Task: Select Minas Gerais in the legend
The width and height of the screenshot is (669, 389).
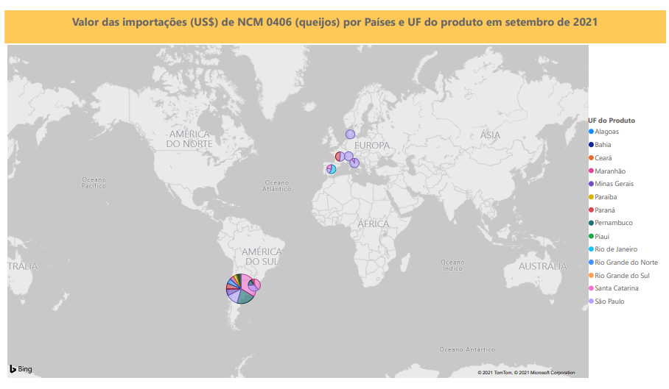Action: [611, 184]
